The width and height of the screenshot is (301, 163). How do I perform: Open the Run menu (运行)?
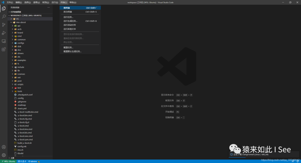click(x=55, y=3)
